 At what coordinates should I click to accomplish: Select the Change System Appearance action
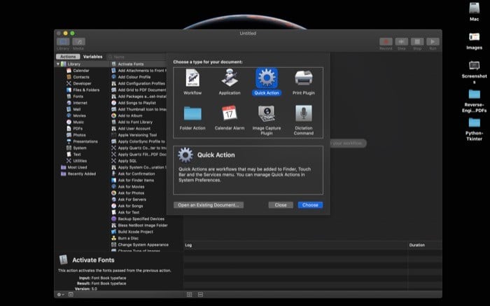[143, 245]
